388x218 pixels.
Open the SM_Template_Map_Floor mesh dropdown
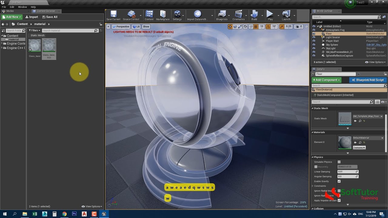(x=368, y=116)
